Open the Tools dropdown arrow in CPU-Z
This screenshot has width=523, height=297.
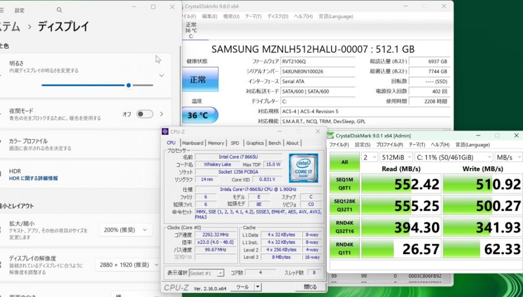click(x=257, y=287)
